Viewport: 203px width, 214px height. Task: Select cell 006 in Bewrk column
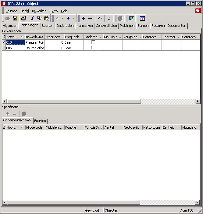[x=15, y=48]
